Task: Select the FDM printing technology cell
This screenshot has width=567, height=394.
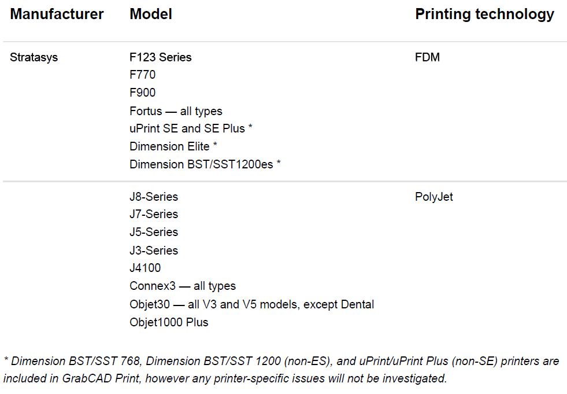Action: click(427, 57)
